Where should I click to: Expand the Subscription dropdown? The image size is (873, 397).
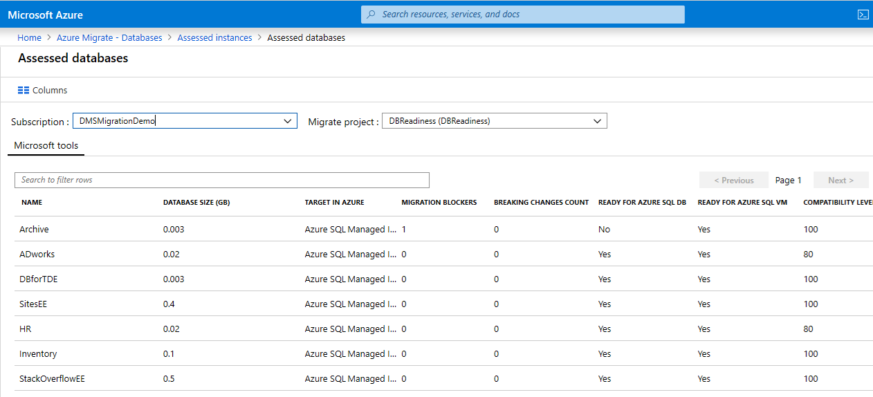288,121
